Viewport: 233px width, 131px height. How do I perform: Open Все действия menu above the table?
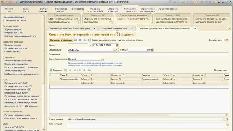click(x=221, y=70)
